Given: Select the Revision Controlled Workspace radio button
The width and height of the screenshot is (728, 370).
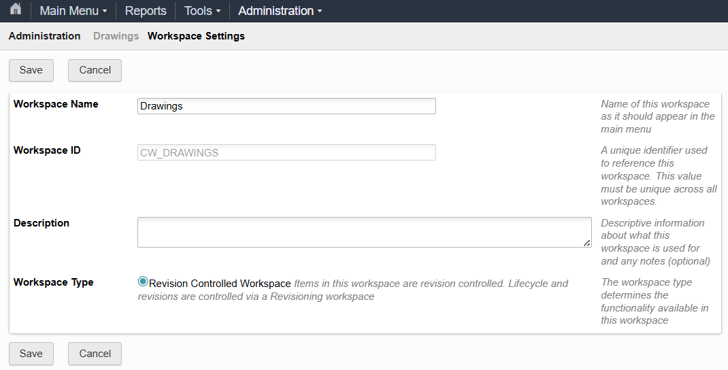Looking at the screenshot, I should 143,282.
